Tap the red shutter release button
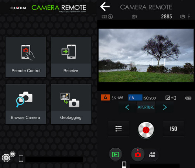The width and height of the screenshot is (195, 168). (146, 130)
